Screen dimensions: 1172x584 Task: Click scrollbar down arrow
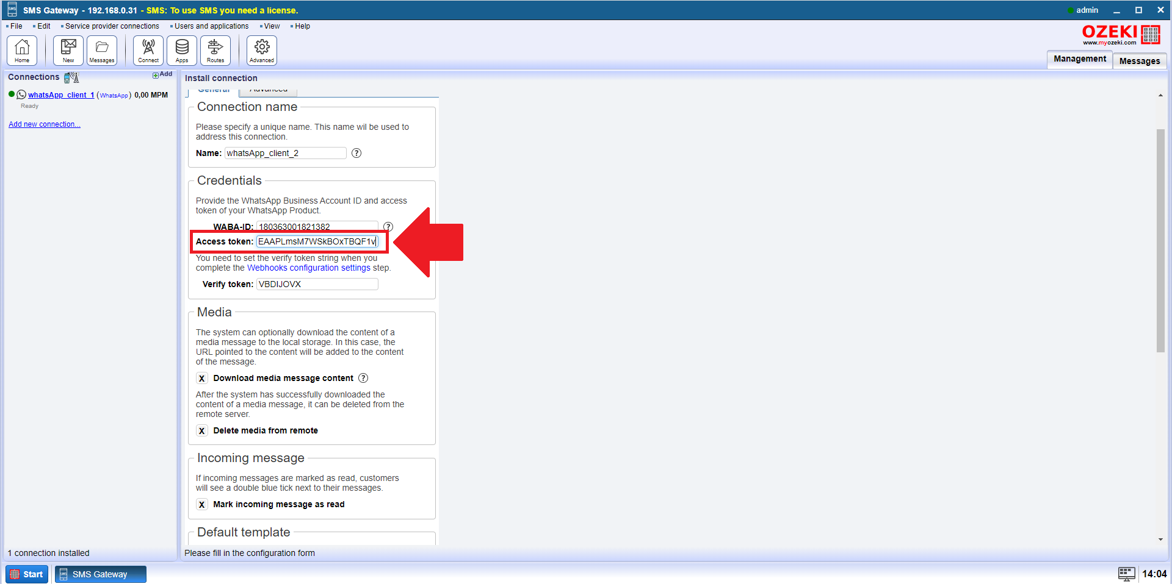(1160, 539)
